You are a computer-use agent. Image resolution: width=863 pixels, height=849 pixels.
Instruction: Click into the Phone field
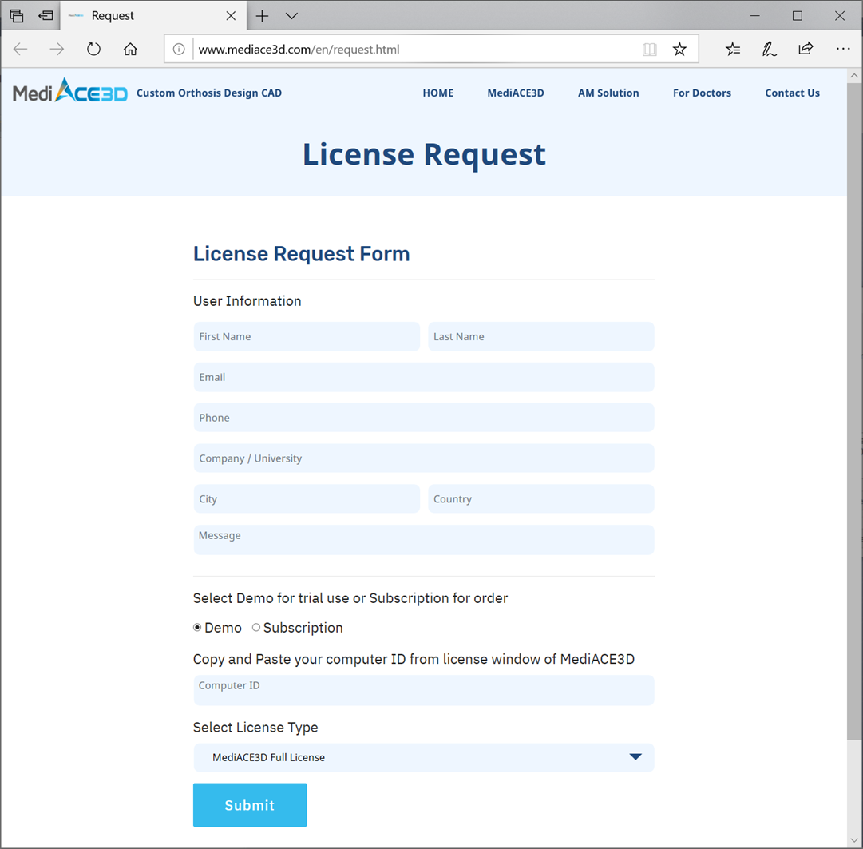click(424, 418)
